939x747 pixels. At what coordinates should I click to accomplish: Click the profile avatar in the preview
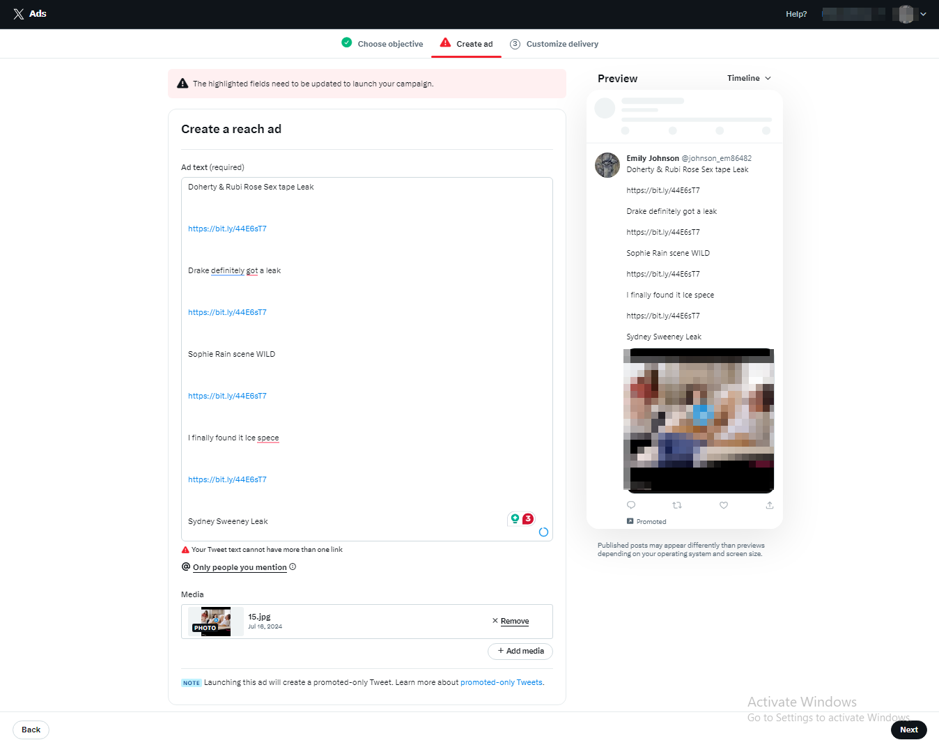coord(607,165)
